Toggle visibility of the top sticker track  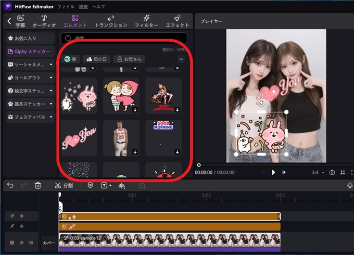click(x=22, y=216)
